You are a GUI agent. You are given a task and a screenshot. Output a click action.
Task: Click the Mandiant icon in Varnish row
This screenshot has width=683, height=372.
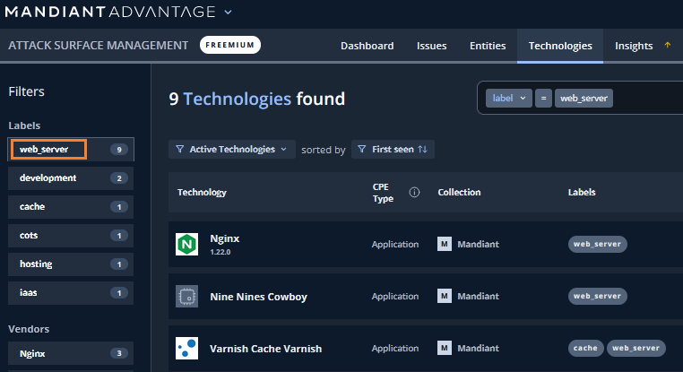444,348
